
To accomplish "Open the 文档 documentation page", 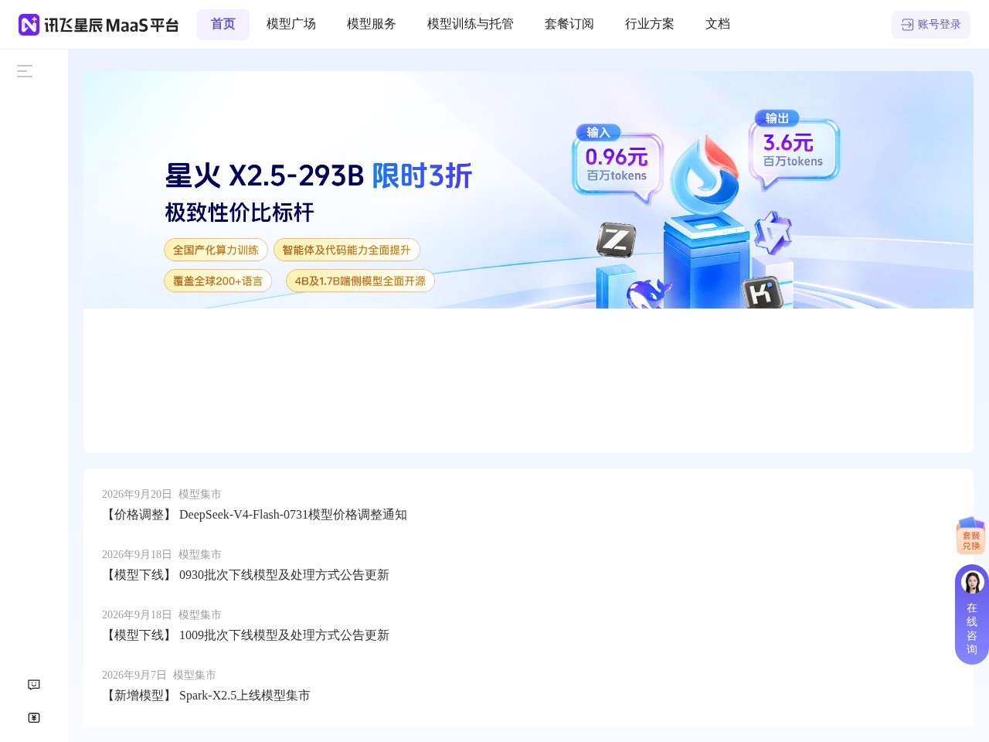I will coord(718,25).
